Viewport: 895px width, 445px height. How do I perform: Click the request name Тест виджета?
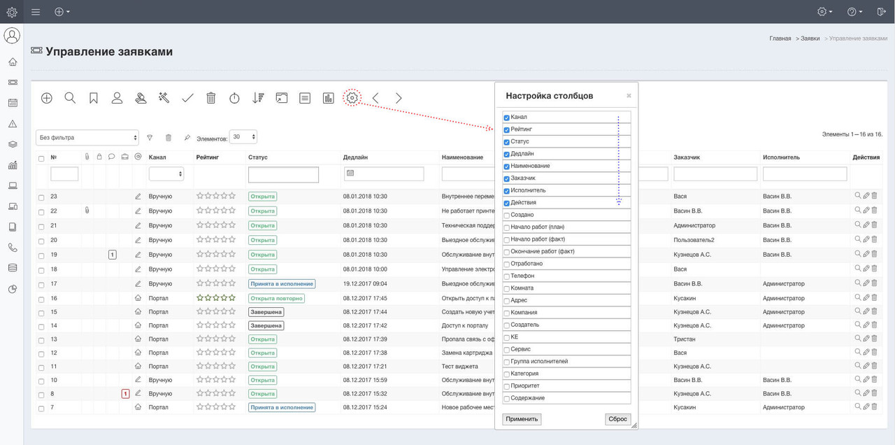[460, 367]
